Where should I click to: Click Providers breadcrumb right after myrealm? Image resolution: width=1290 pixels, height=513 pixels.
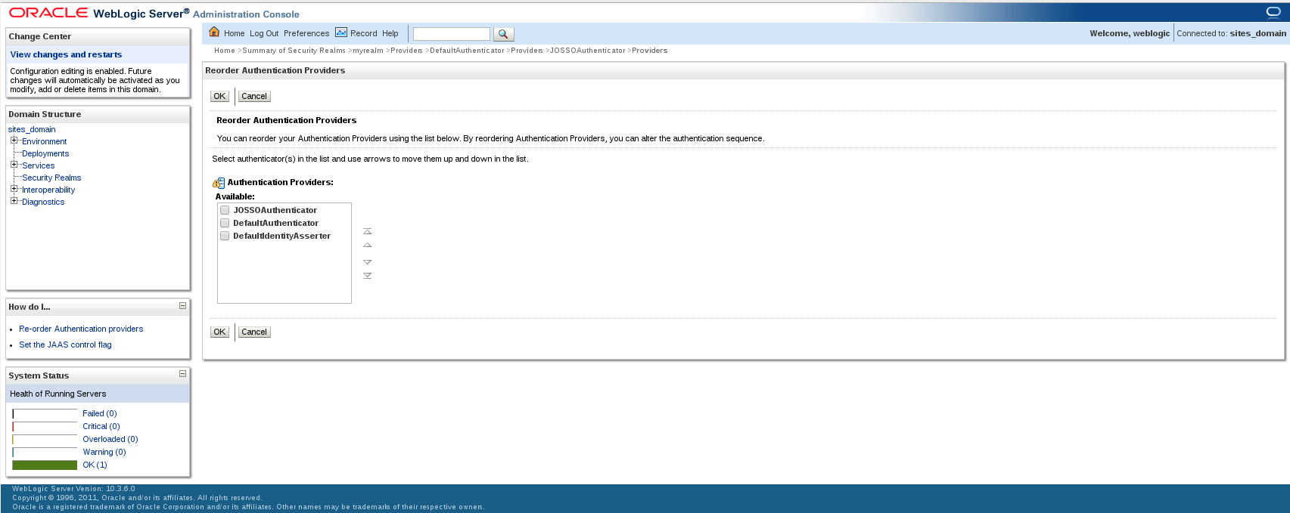coord(406,51)
